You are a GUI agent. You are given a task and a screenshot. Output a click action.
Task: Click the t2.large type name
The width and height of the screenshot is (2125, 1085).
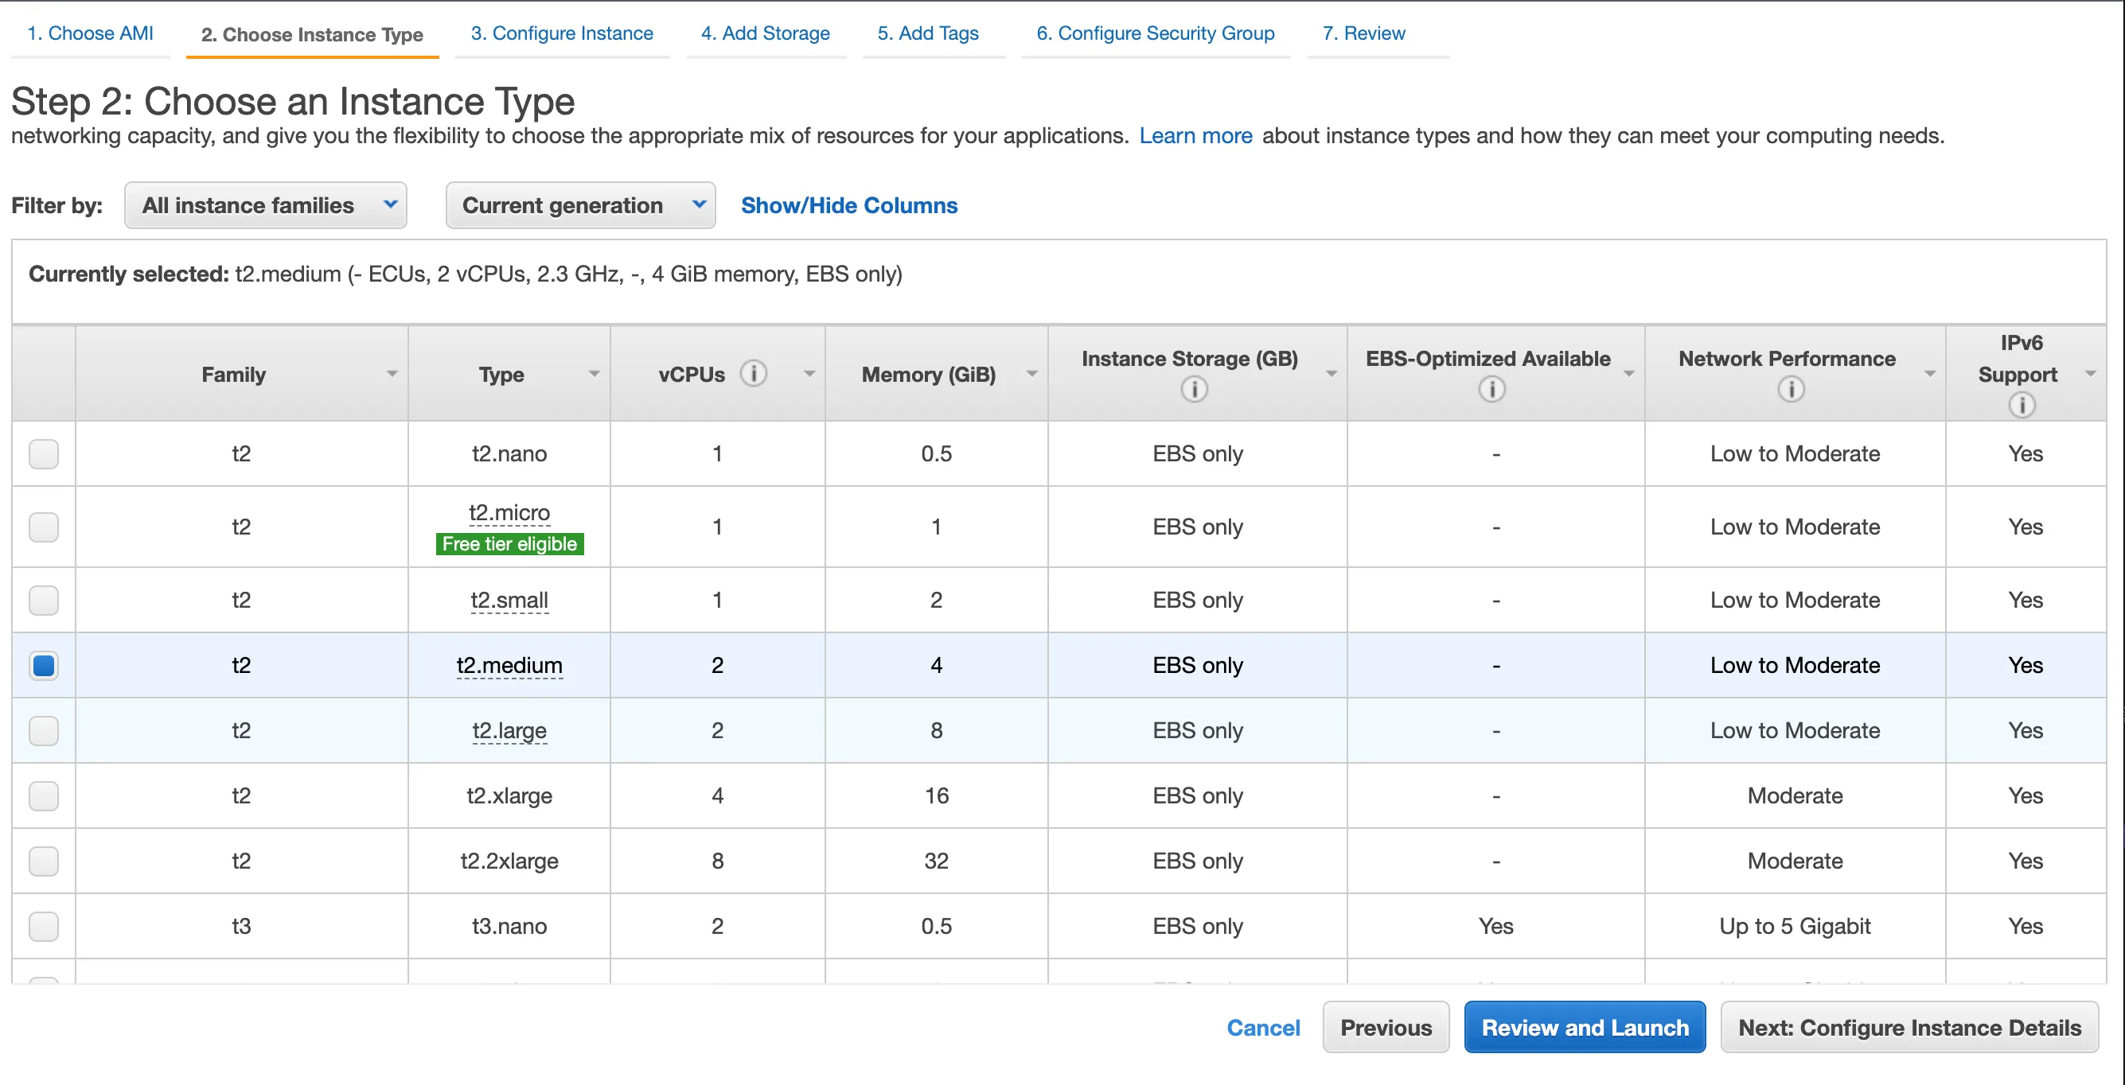tap(509, 729)
